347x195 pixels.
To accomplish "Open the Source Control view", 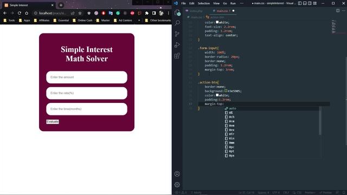I will click(177, 34).
